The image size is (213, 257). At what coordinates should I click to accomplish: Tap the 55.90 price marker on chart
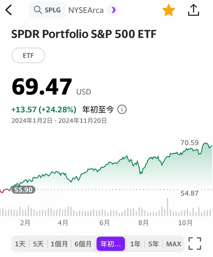point(22,190)
